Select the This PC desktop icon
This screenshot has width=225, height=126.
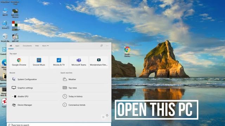[x=5, y=12]
